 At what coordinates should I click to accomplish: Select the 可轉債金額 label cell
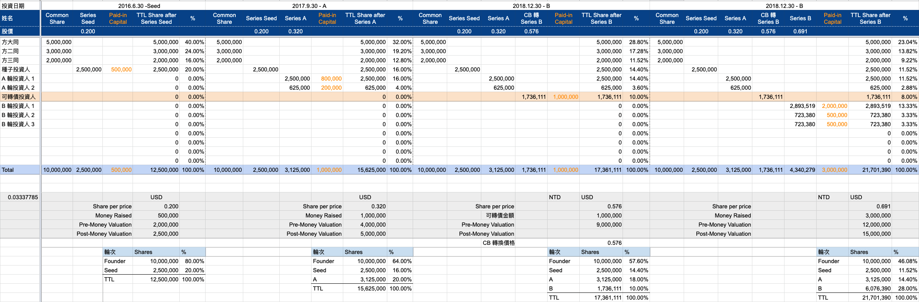click(x=498, y=215)
